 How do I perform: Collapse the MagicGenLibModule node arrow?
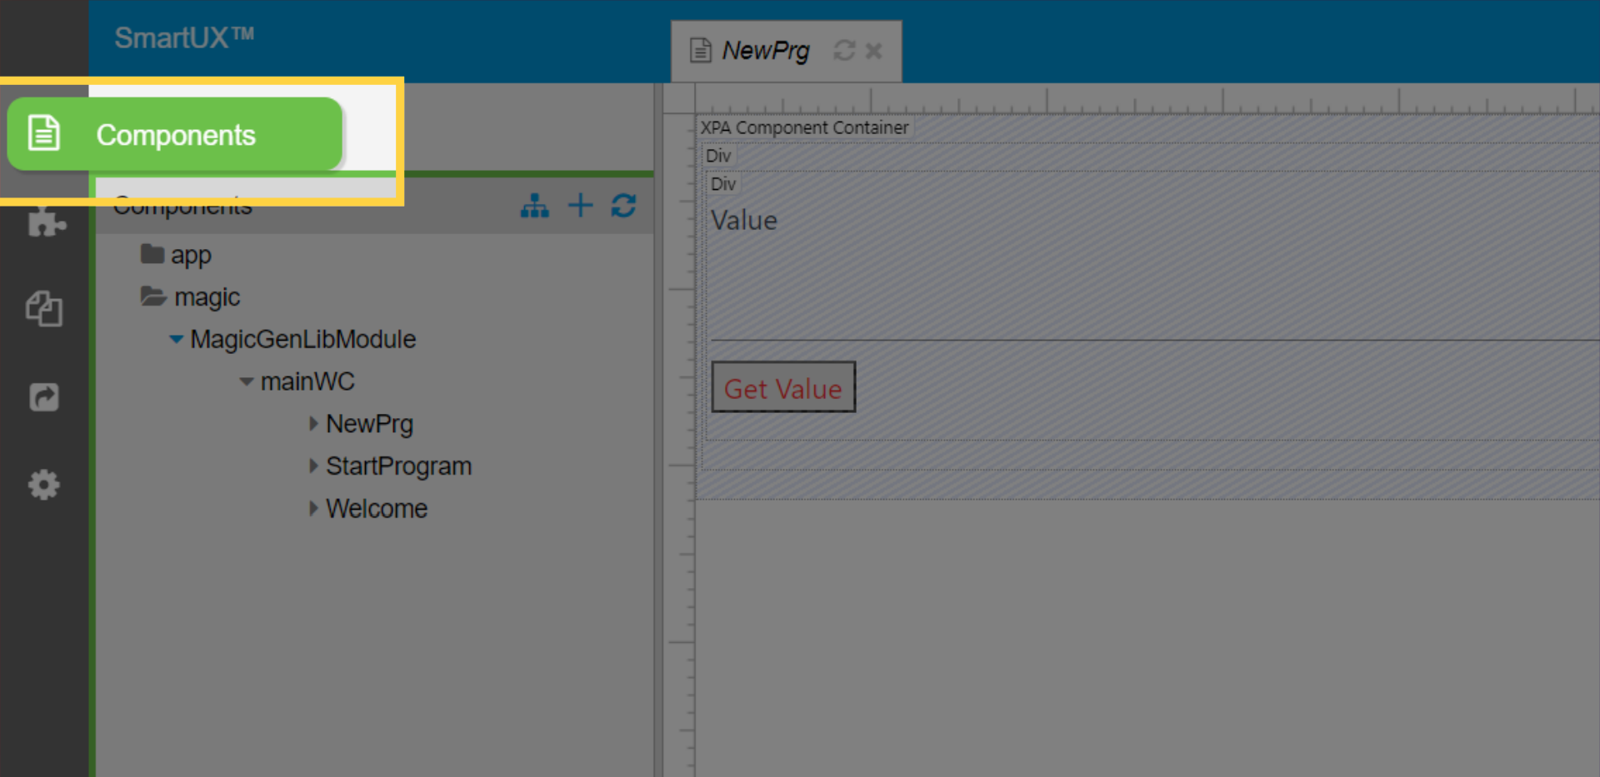176,340
